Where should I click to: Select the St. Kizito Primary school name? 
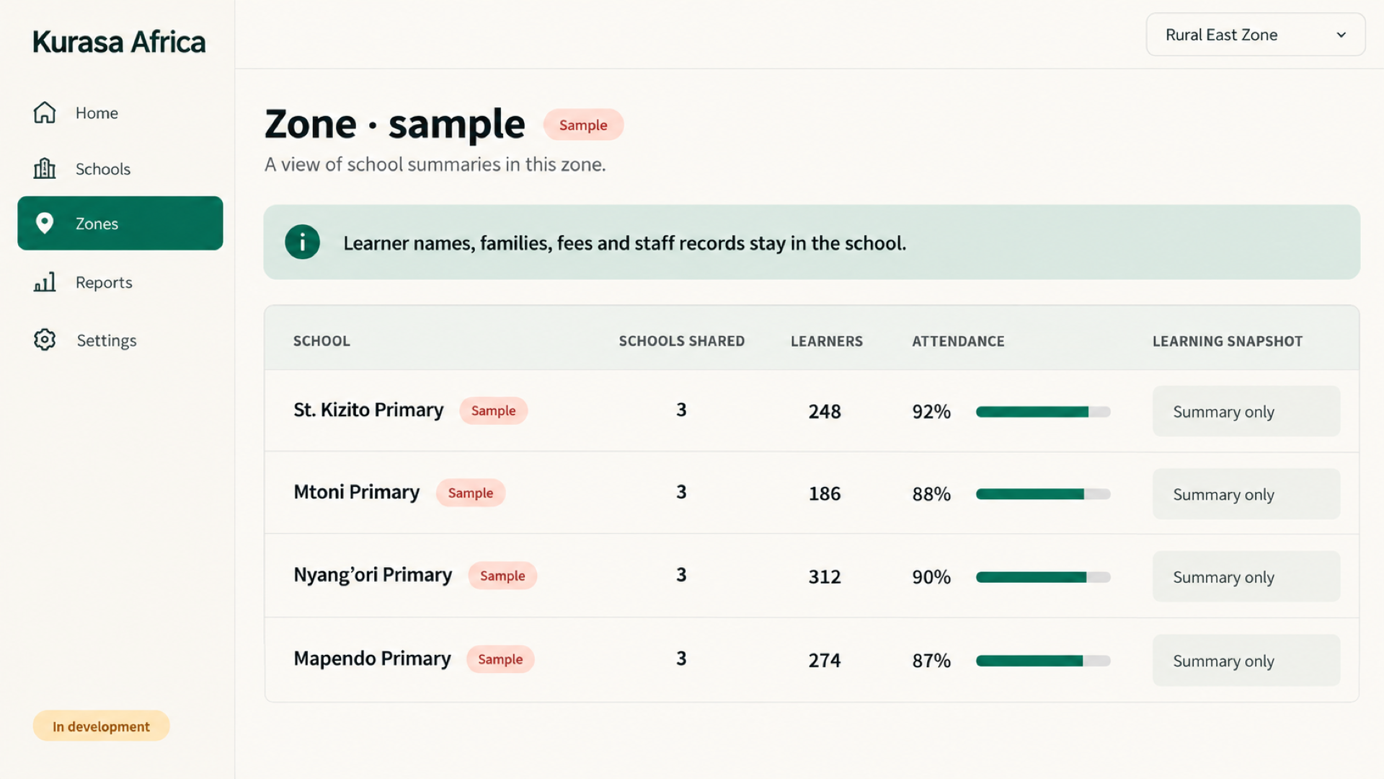tap(368, 410)
